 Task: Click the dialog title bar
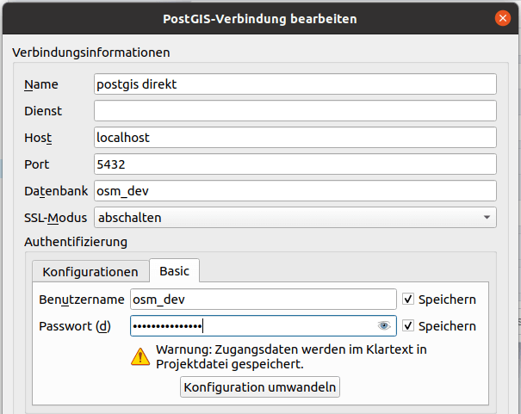[x=258, y=17]
